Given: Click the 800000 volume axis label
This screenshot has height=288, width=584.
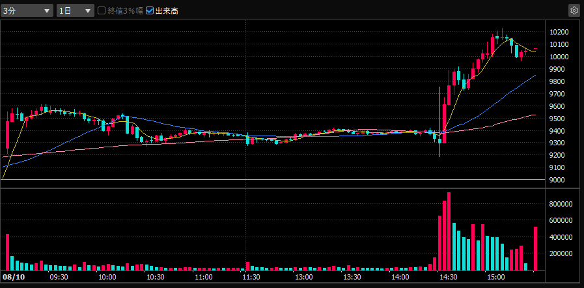Looking at the screenshot, I should (561, 204).
